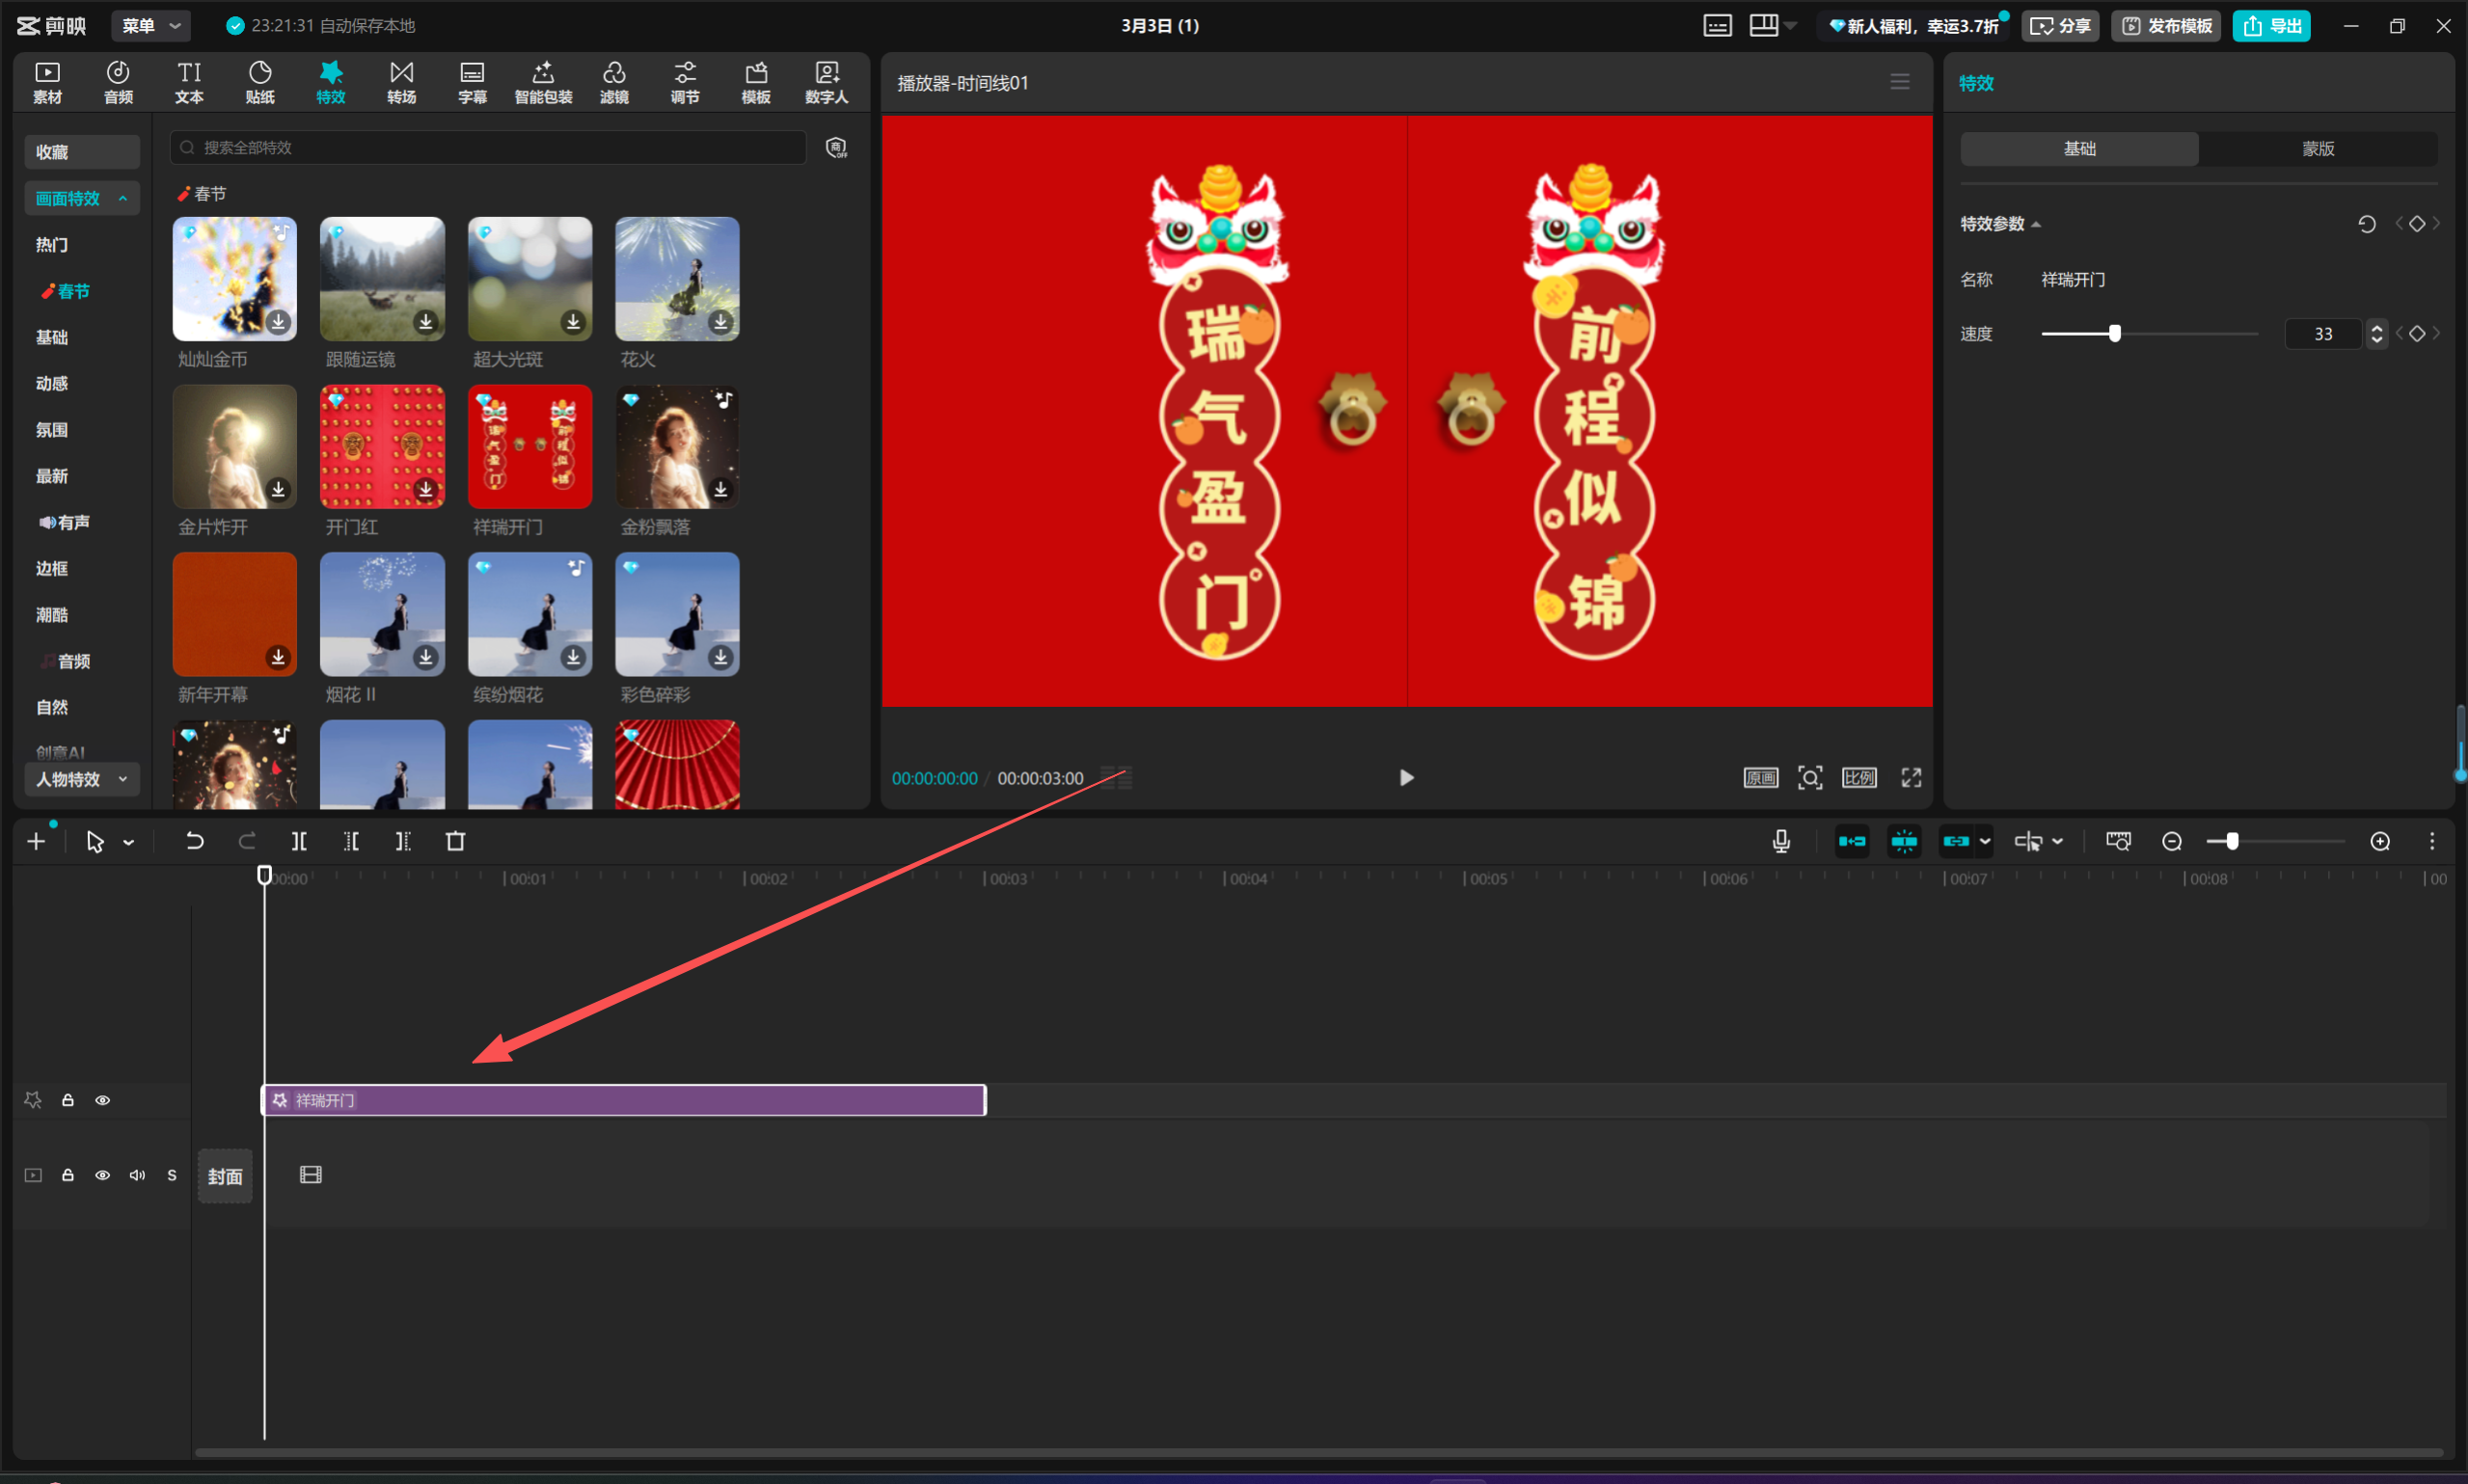Click the 速度 speed slider handle
The width and height of the screenshot is (2468, 1484).
tap(2114, 334)
